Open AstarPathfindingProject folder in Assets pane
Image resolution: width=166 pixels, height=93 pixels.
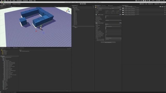[x=25, y=51]
